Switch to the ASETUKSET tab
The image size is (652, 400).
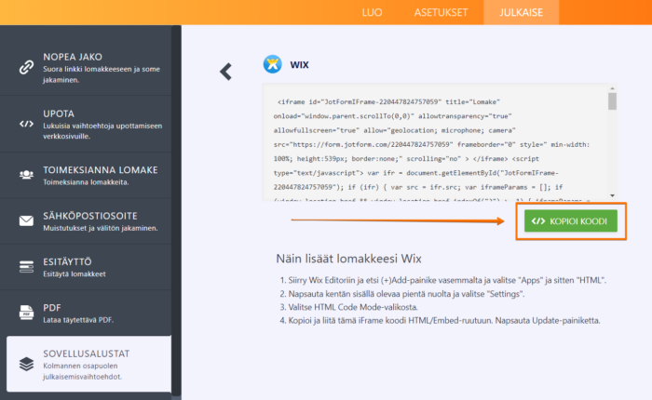pyautogui.click(x=441, y=12)
